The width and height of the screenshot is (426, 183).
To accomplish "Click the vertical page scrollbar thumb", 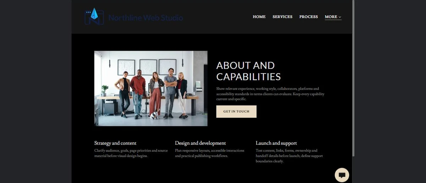I will pyautogui.click(x=353, y=78).
